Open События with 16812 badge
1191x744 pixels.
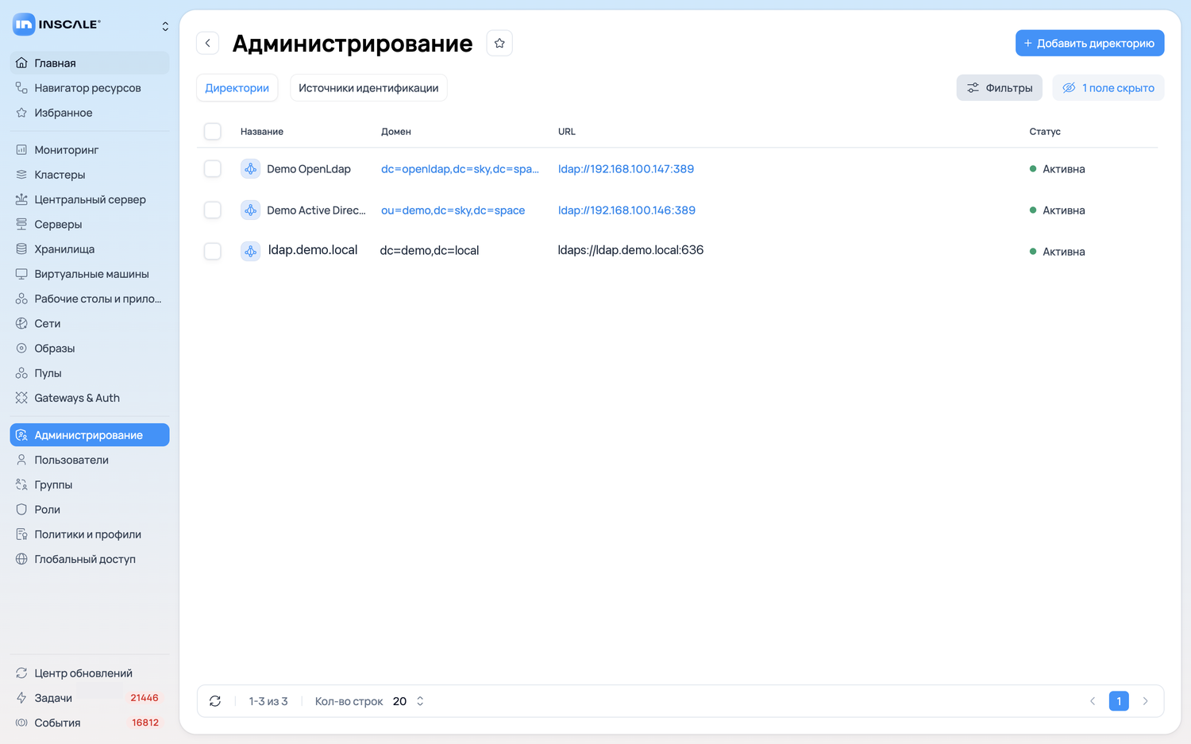pos(90,723)
